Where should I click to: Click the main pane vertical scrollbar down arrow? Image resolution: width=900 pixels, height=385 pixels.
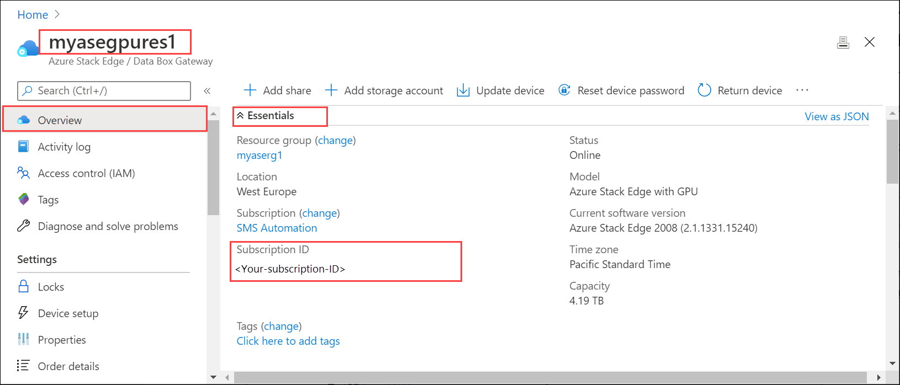tap(892, 363)
